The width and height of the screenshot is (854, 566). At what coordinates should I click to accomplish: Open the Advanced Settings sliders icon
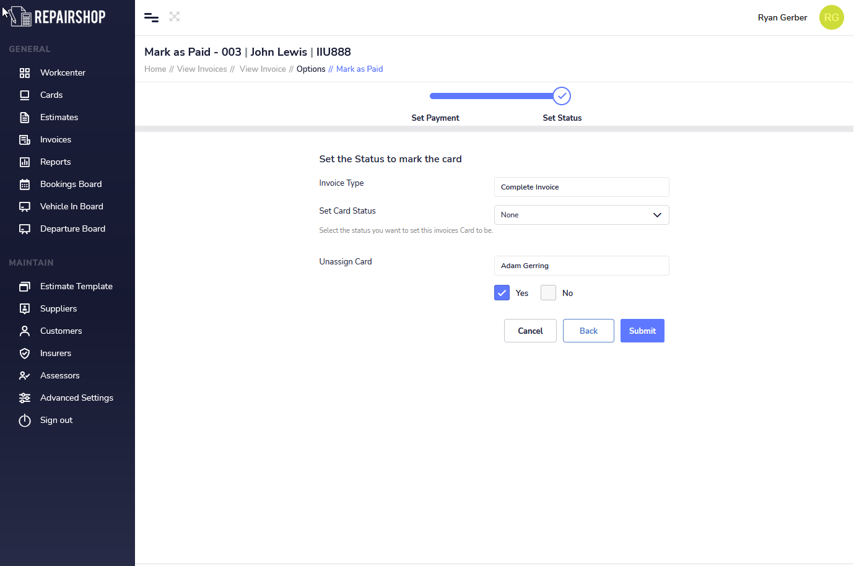coord(25,398)
